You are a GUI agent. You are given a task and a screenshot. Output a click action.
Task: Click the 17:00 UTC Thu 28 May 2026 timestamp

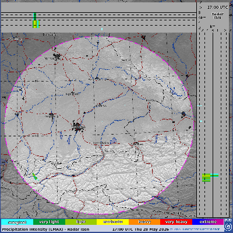pos(140,230)
